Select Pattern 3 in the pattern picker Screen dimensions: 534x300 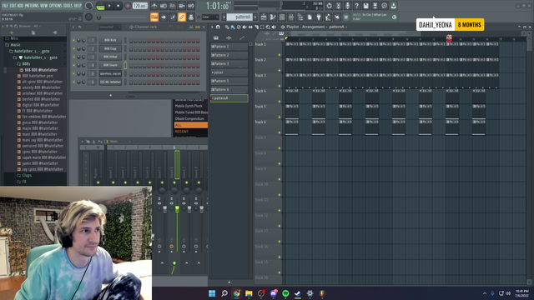tap(229, 64)
